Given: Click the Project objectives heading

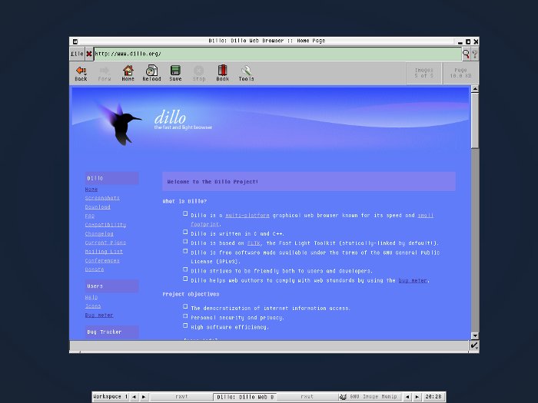Looking at the screenshot, I should 191,294.
